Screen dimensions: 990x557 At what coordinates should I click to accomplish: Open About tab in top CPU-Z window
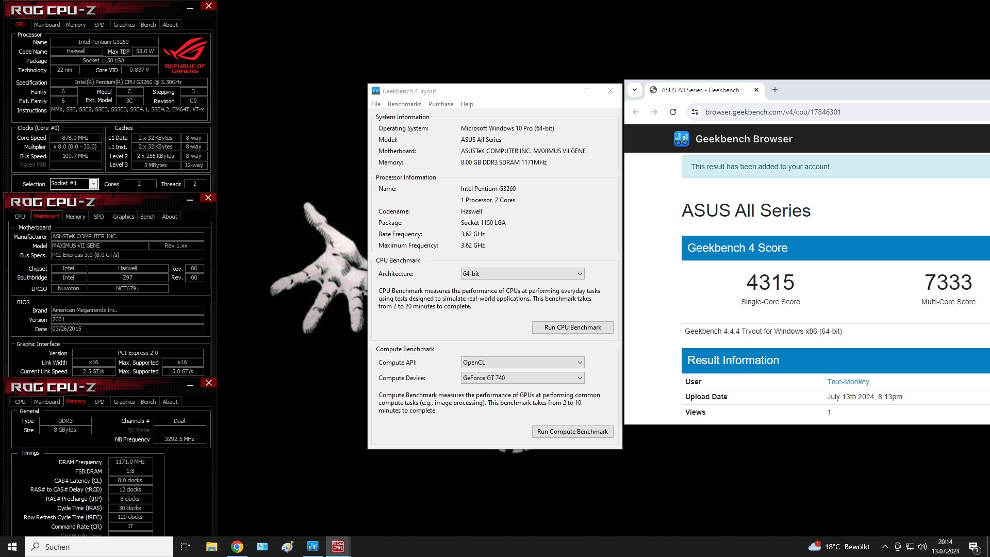[170, 25]
